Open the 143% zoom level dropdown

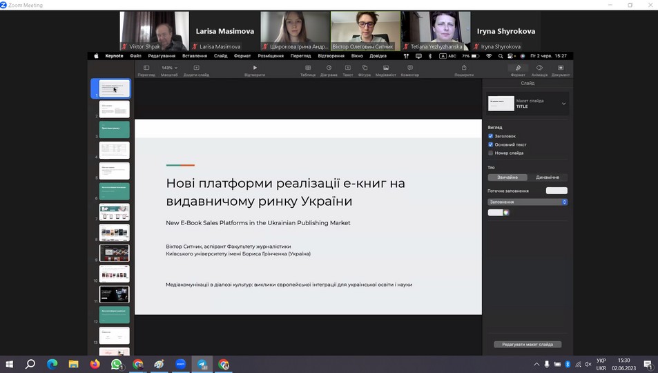169,68
